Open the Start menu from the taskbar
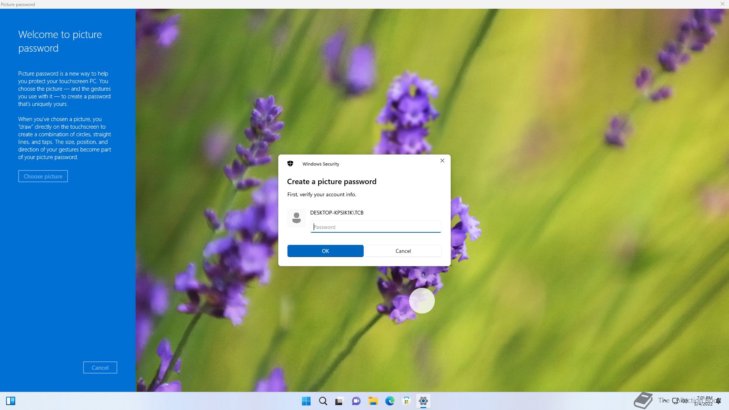 tap(306, 401)
